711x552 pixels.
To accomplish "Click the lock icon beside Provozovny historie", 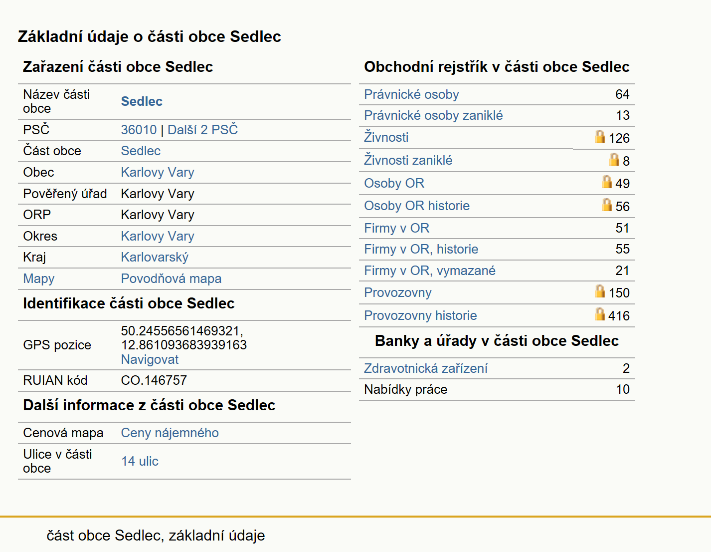I will pos(600,314).
